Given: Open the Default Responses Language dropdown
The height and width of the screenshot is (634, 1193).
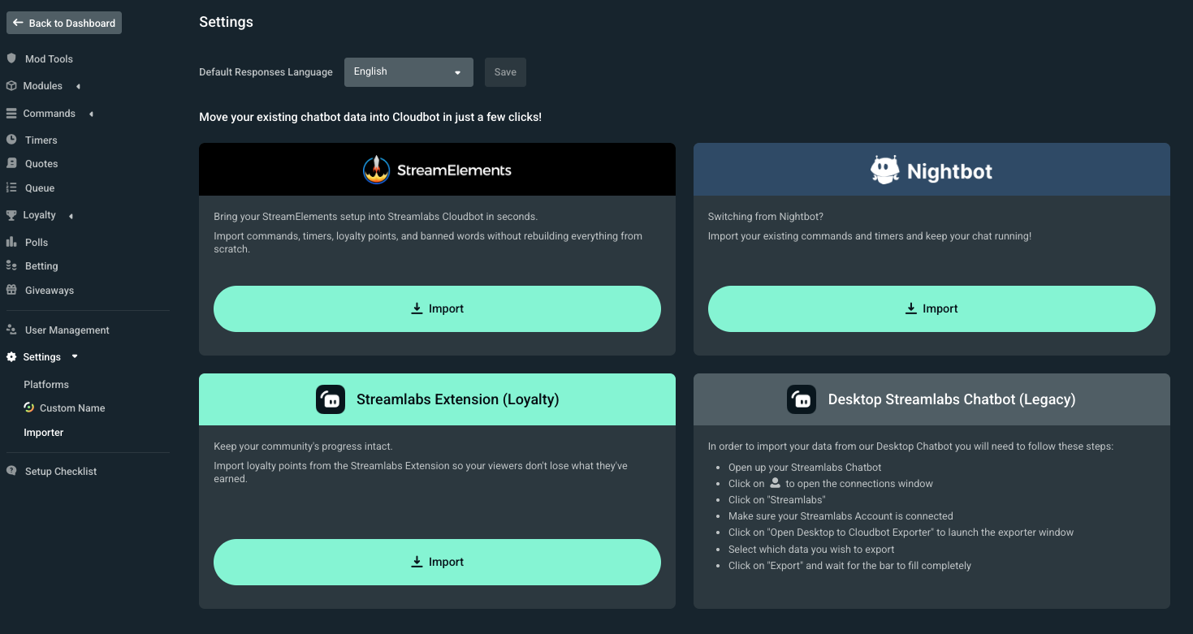Looking at the screenshot, I should tap(408, 72).
